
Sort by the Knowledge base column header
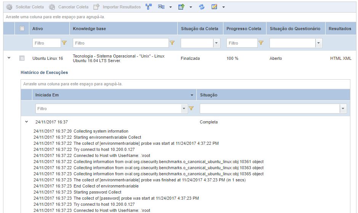(x=89, y=29)
